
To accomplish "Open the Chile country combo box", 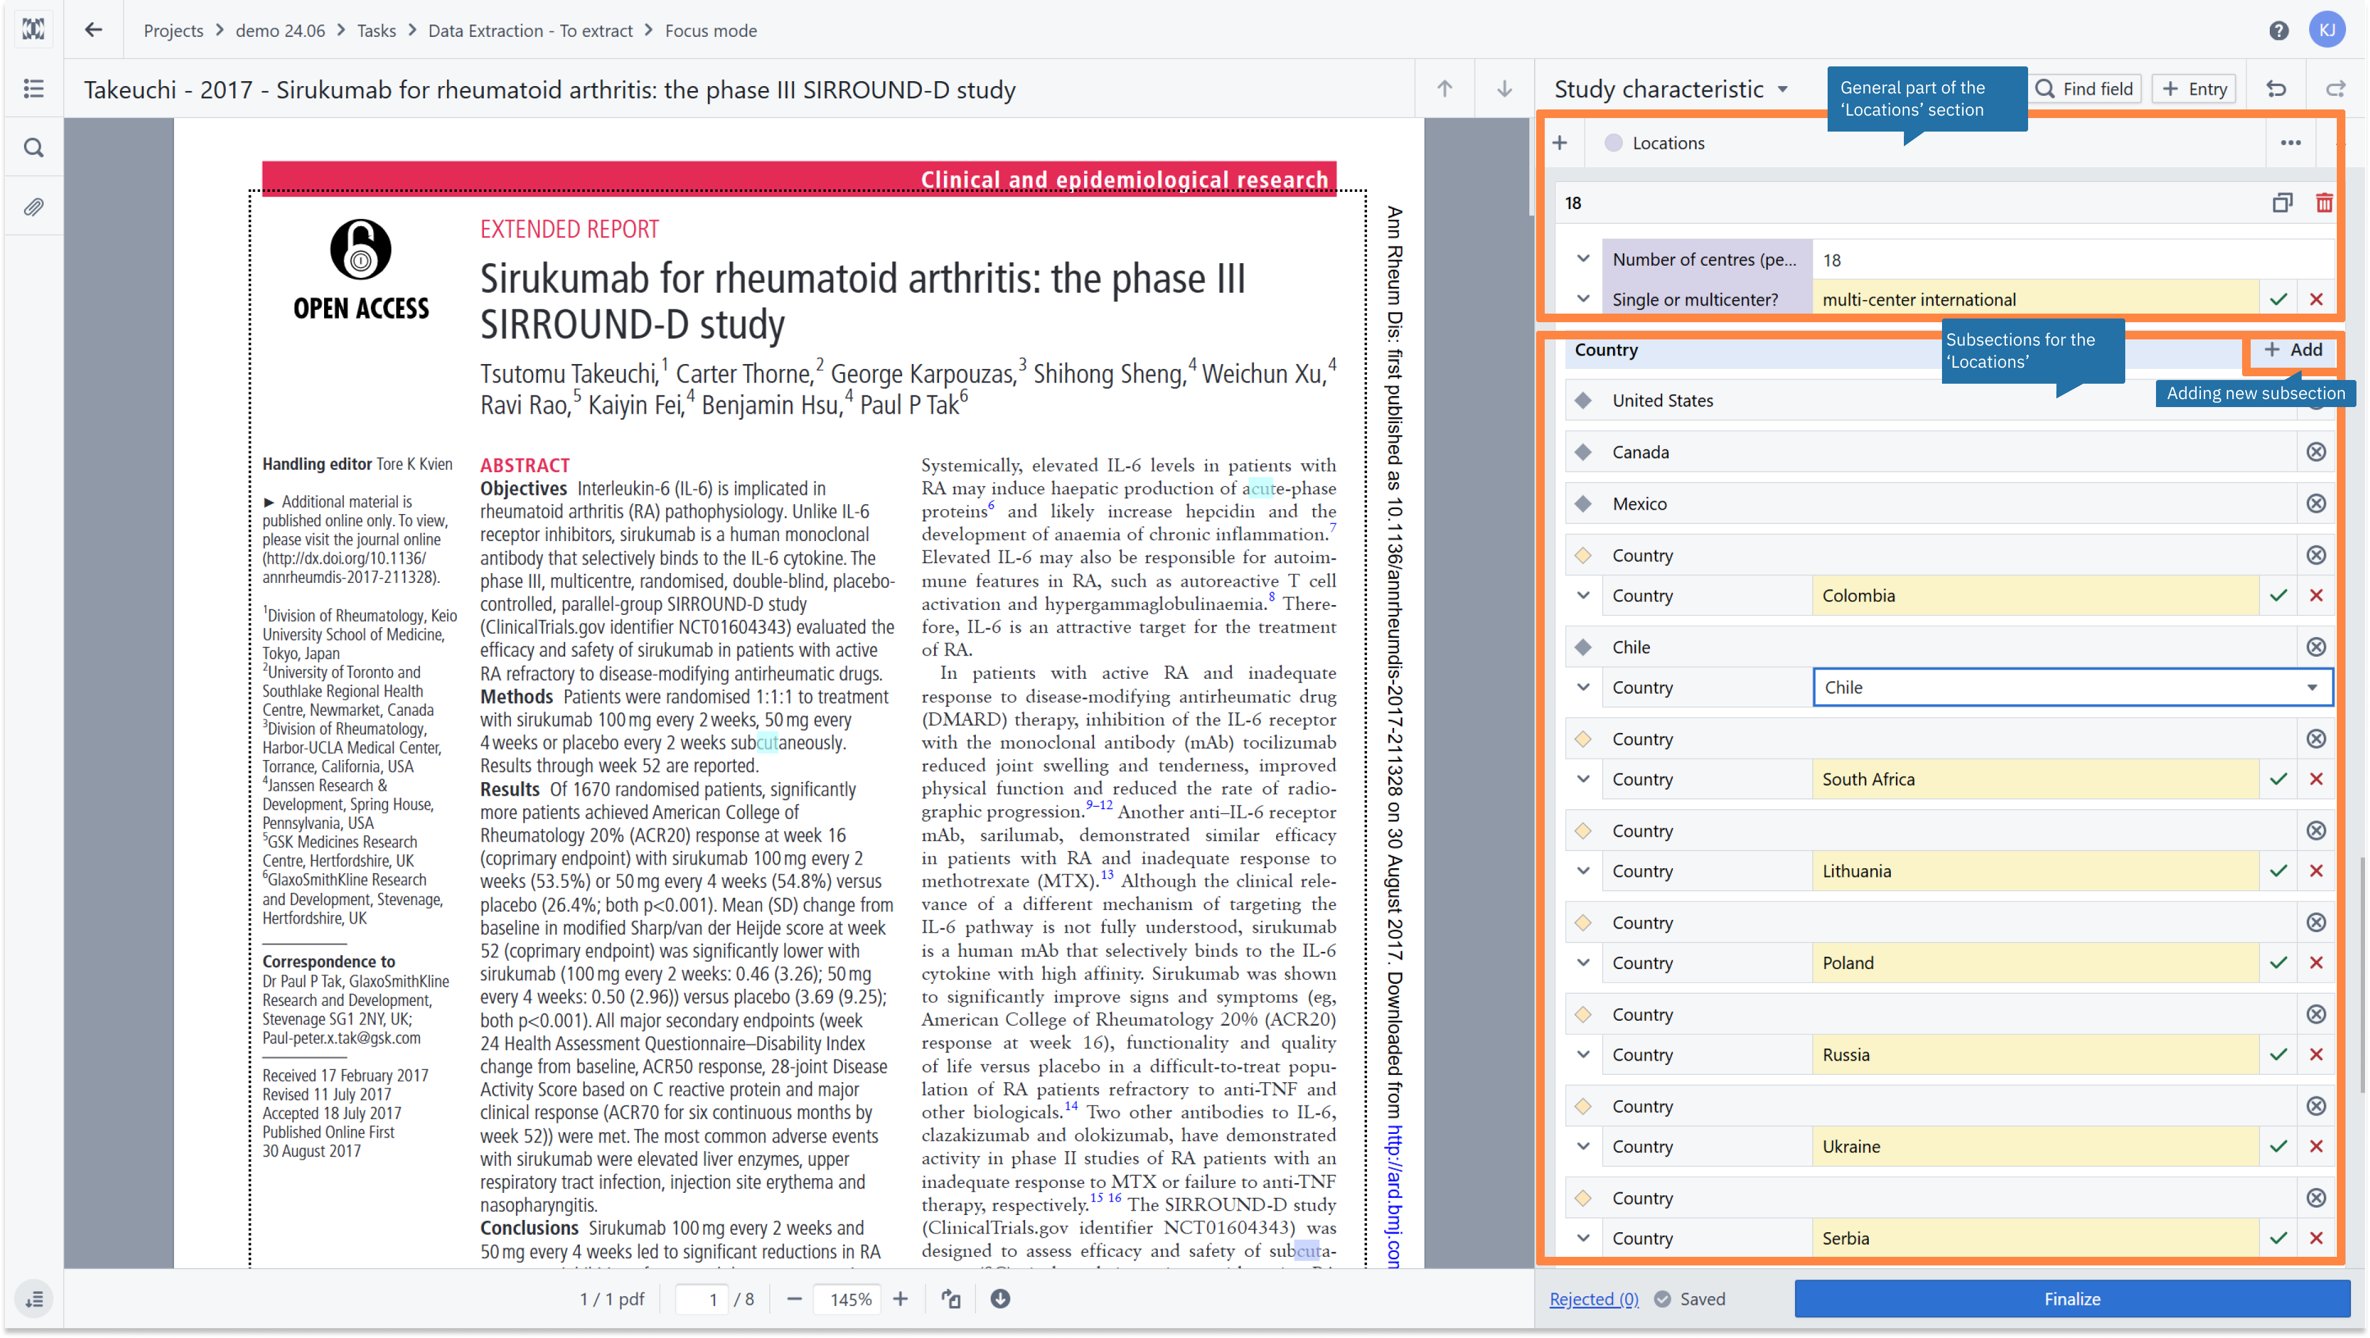I will click(2072, 687).
